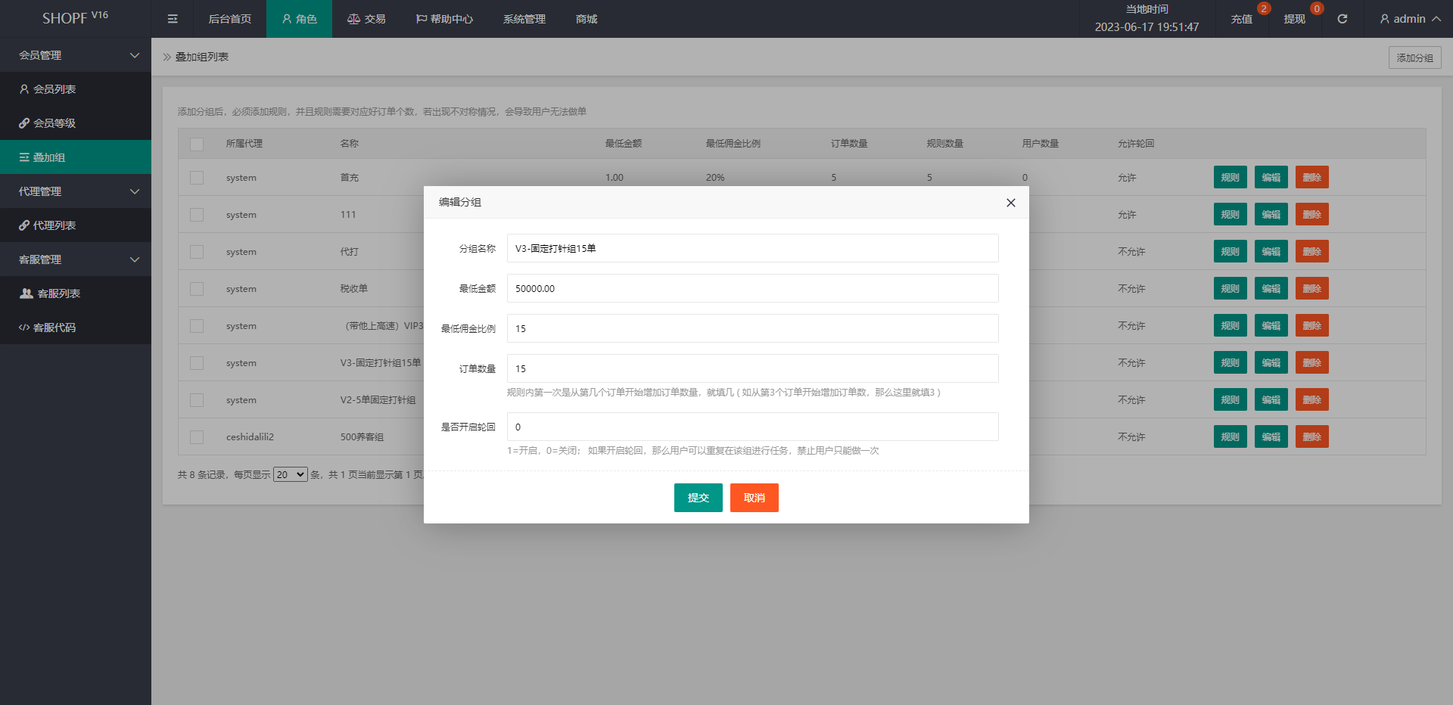The image size is (1453, 705).
Task: Open 会员列表 in the sidebar
Action: (x=54, y=89)
